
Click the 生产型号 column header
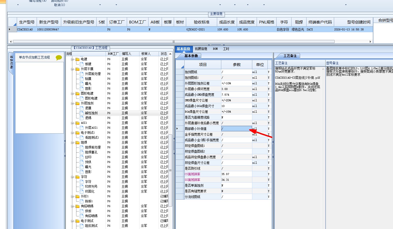27,22
